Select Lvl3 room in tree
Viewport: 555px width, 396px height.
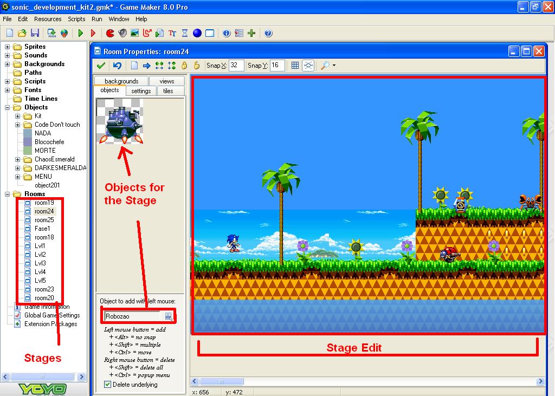pyautogui.click(x=40, y=263)
